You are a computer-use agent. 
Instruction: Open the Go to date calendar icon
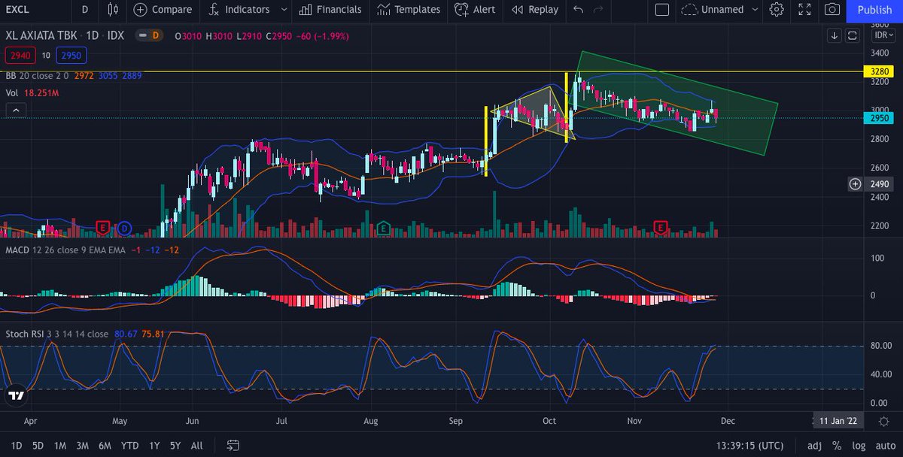[x=233, y=445]
